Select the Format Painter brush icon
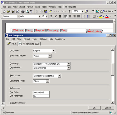 tap(50, 11)
